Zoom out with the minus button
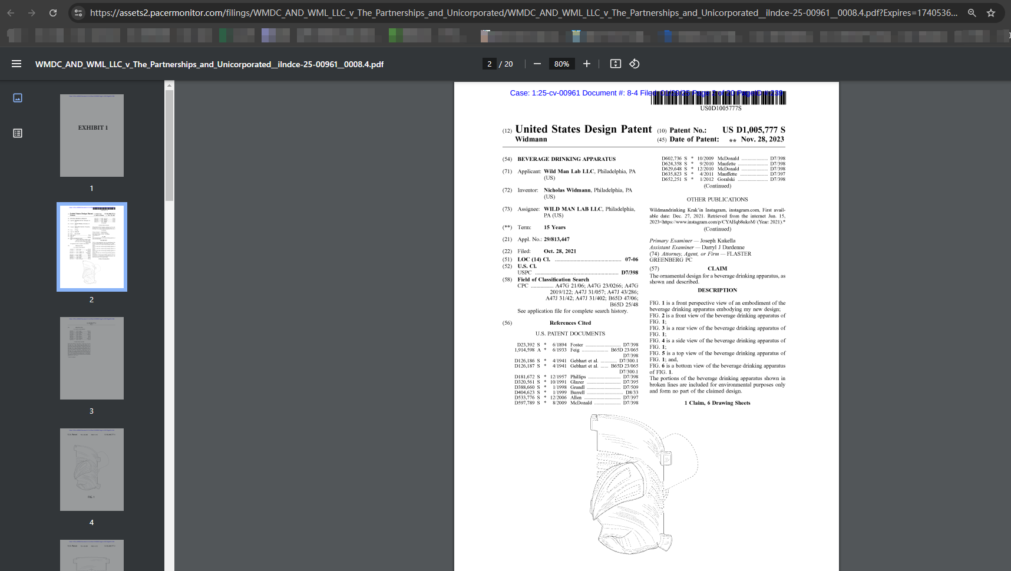The width and height of the screenshot is (1011, 571). (x=537, y=64)
